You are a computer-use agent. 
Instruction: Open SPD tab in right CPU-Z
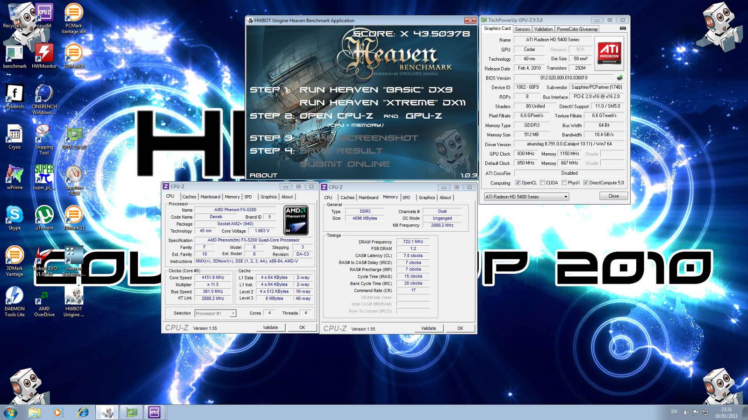(x=406, y=198)
